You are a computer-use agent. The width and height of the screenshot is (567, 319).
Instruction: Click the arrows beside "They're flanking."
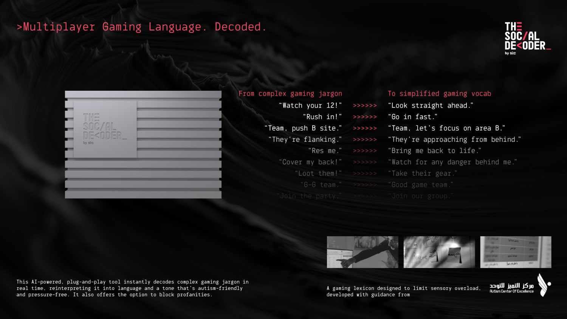[x=365, y=140]
